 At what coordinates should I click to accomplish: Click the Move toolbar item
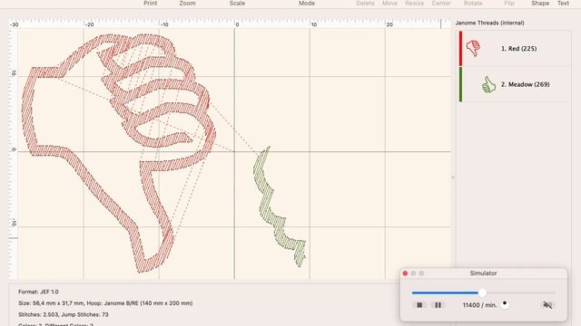(x=389, y=4)
